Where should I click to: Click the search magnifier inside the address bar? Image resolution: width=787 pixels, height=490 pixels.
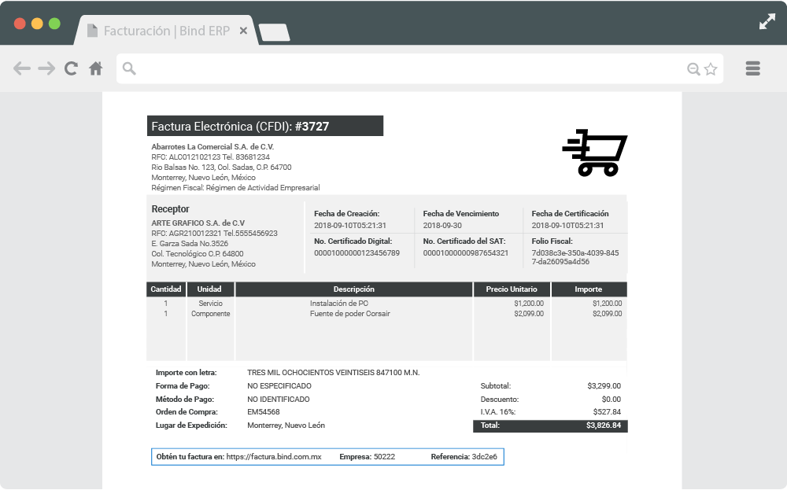131,68
